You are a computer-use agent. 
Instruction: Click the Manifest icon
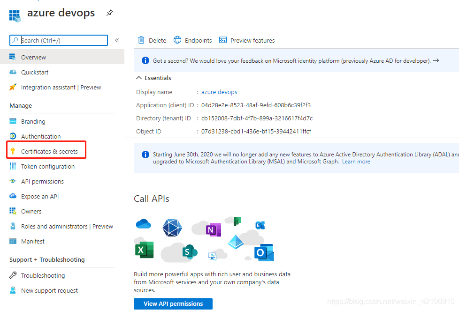coord(13,241)
